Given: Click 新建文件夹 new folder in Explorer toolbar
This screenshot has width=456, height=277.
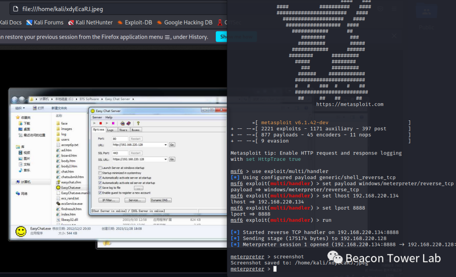Looking at the screenshot, I should [59, 108].
